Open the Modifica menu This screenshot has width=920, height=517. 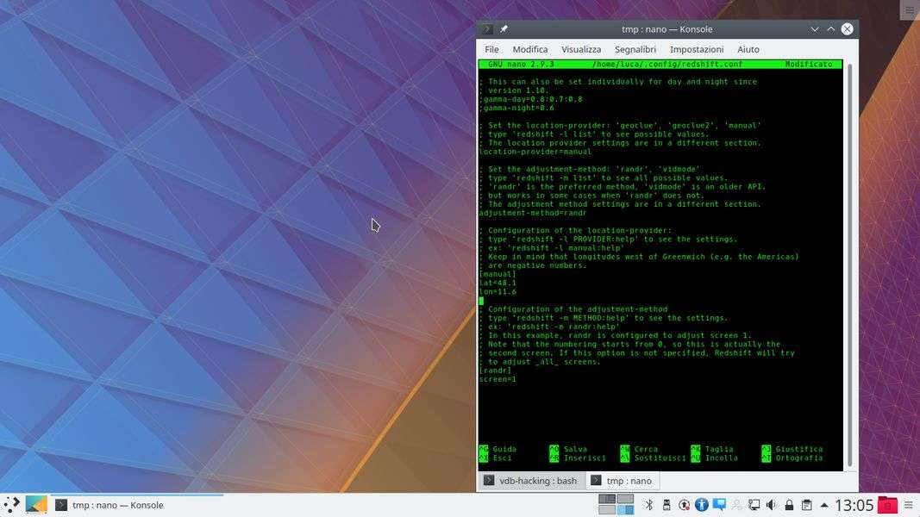point(529,49)
